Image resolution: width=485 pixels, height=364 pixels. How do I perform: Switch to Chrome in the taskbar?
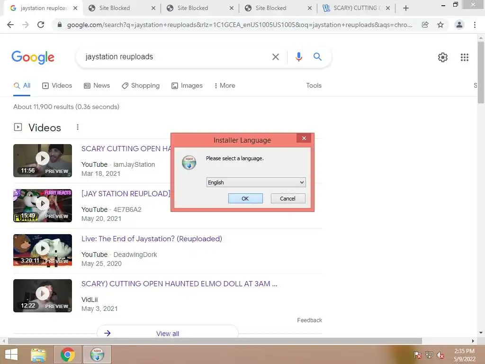[x=68, y=355]
